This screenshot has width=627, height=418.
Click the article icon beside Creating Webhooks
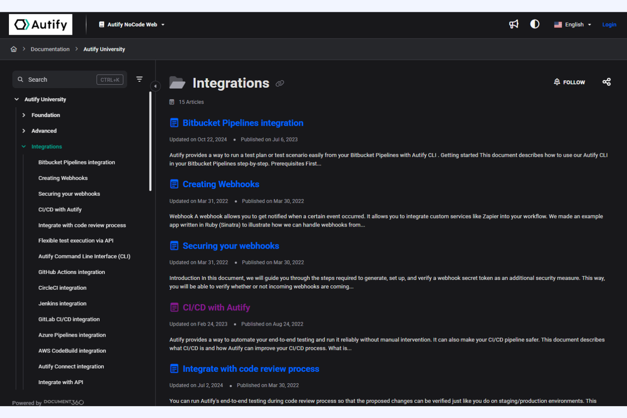click(x=175, y=184)
